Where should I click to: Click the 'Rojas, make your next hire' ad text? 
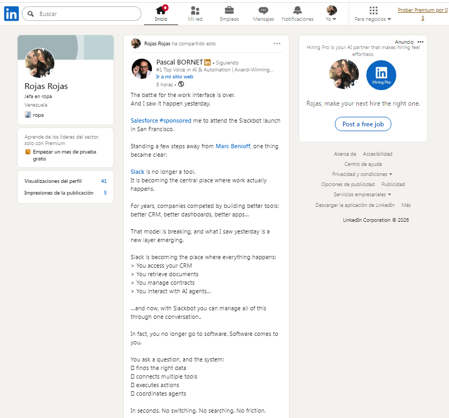coord(363,103)
